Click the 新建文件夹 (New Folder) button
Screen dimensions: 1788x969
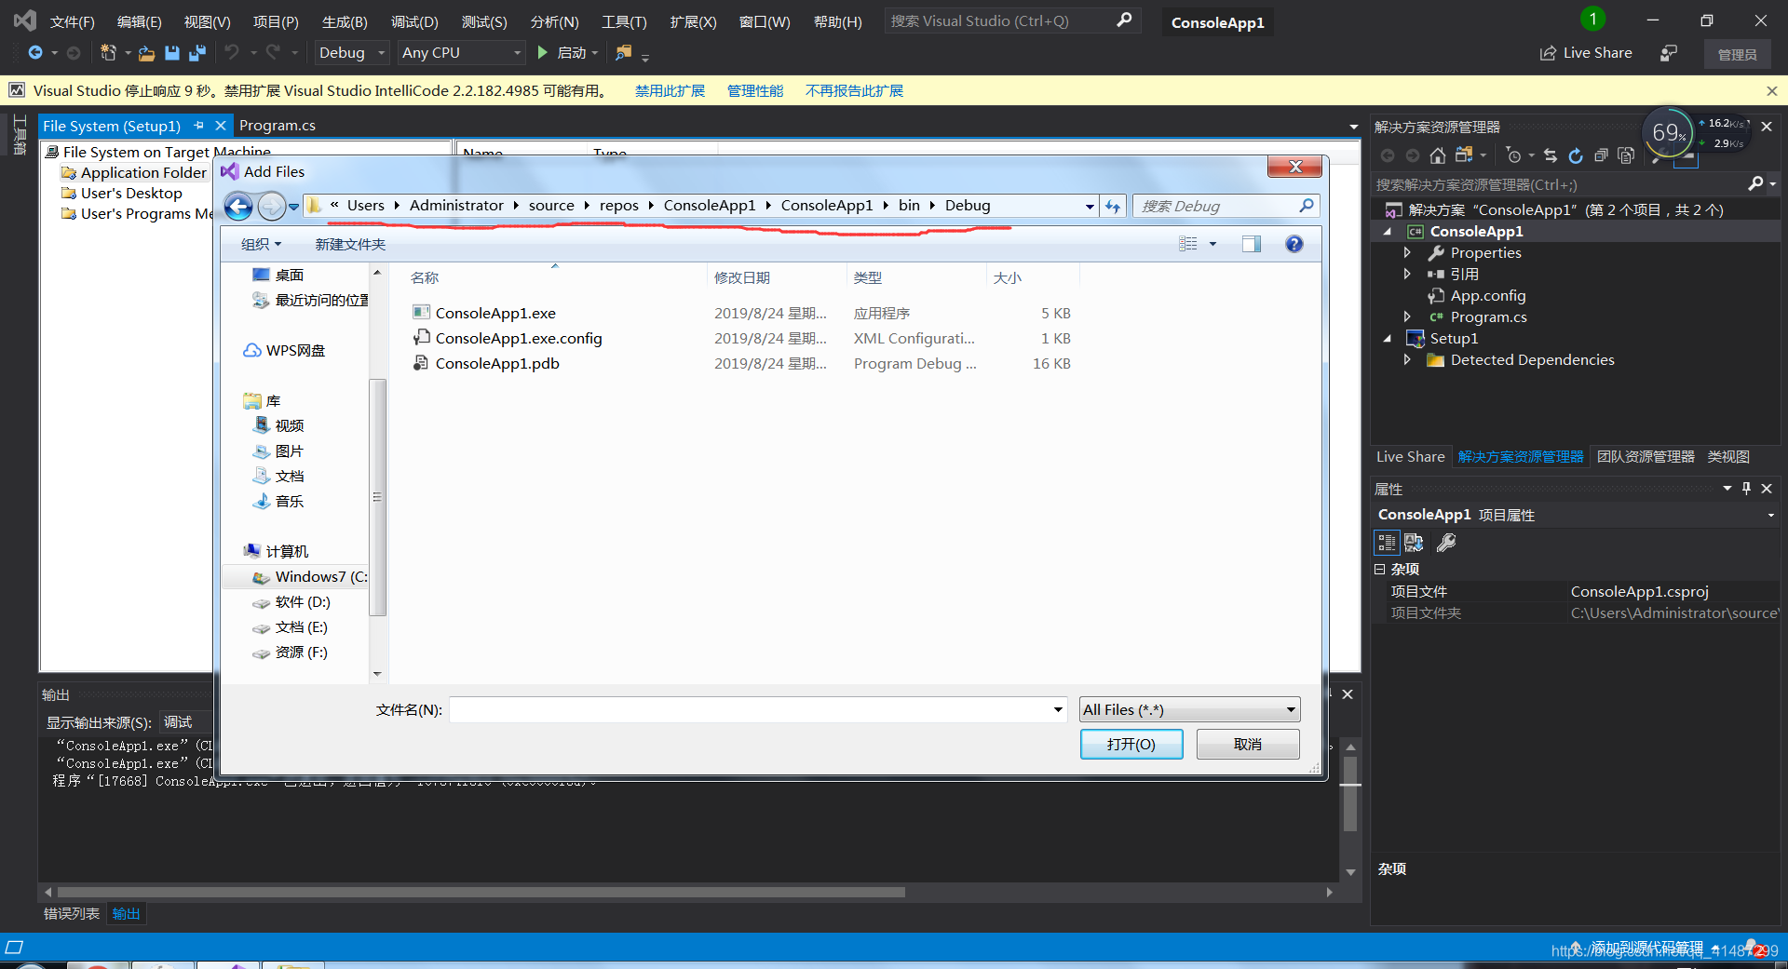[350, 245]
